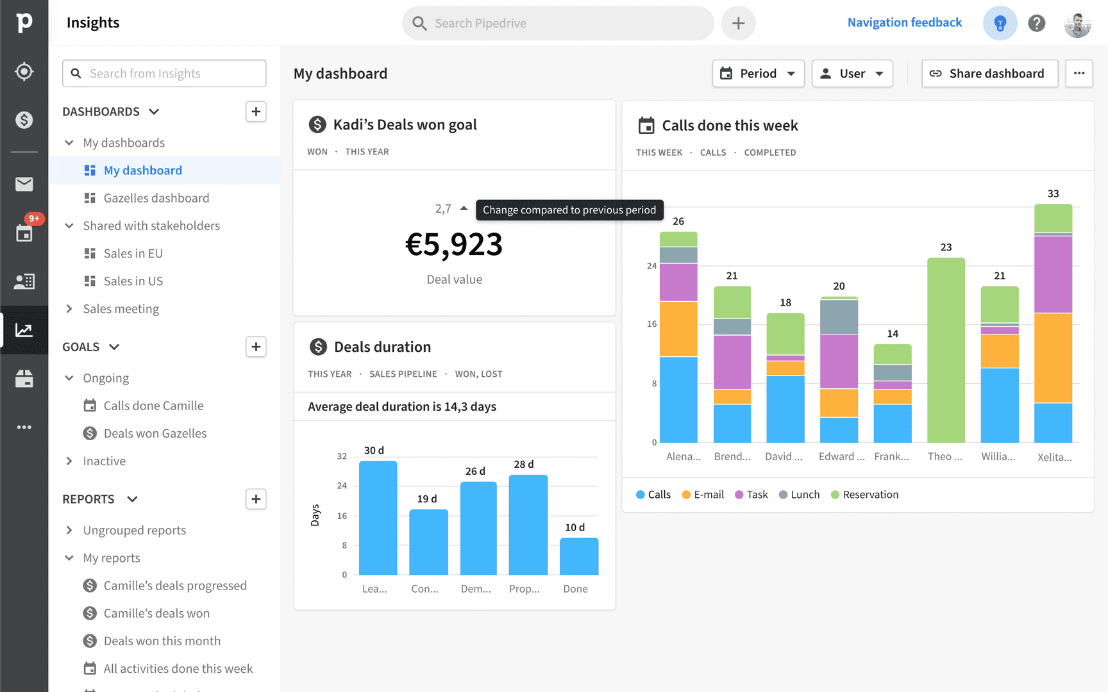Click the quick add plus button by search
The image size is (1108, 692).
738,23
